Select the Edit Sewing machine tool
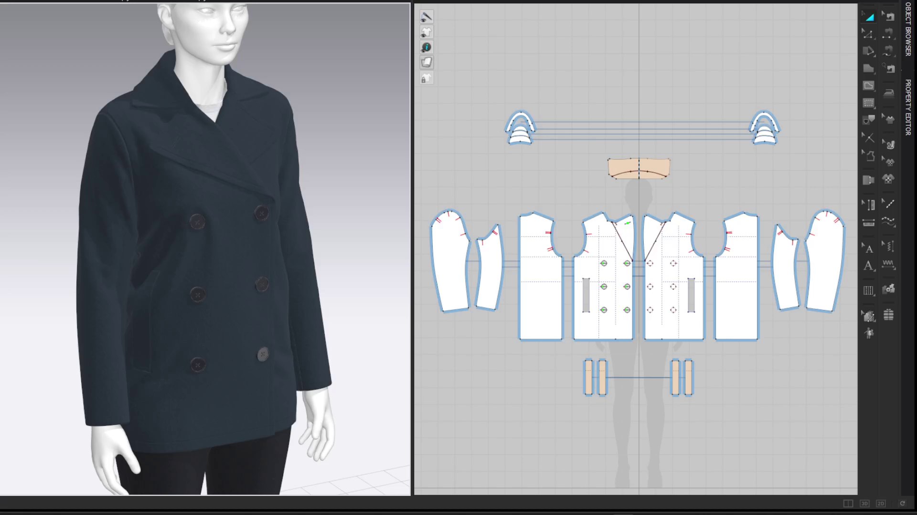 tap(888, 17)
